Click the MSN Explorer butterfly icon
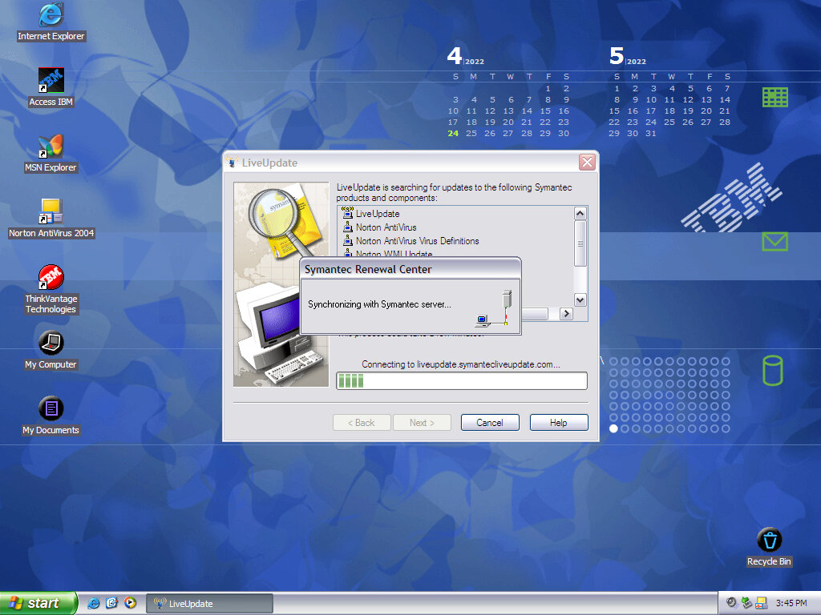The height and width of the screenshot is (615, 821). (x=51, y=147)
